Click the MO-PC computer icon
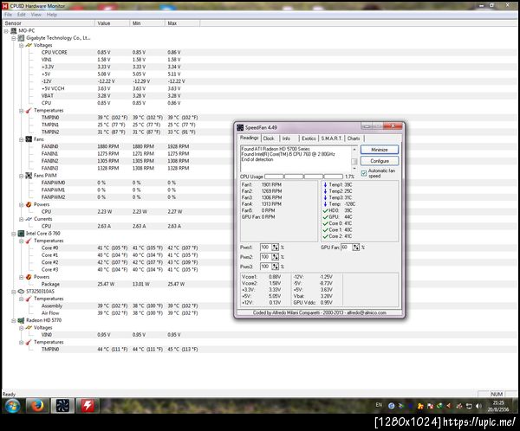Screen dimensions: 520x431 point(14,31)
